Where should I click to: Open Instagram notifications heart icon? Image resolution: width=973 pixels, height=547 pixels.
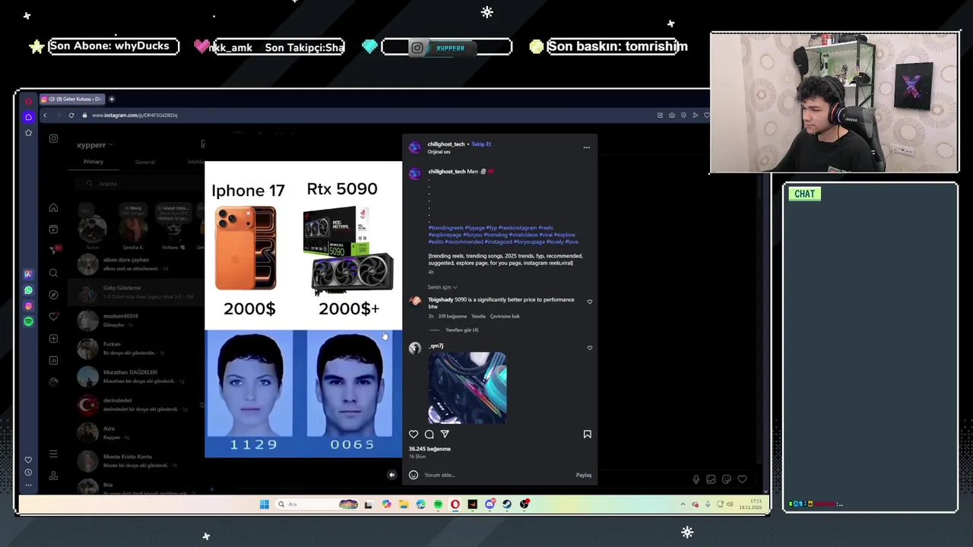click(53, 316)
